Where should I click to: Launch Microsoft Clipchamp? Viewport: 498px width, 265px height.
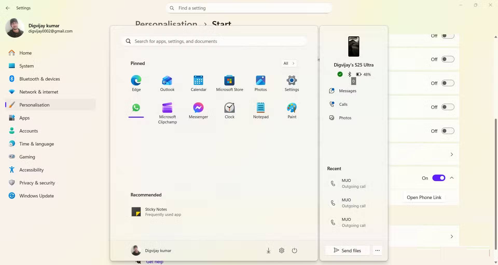coord(167,113)
